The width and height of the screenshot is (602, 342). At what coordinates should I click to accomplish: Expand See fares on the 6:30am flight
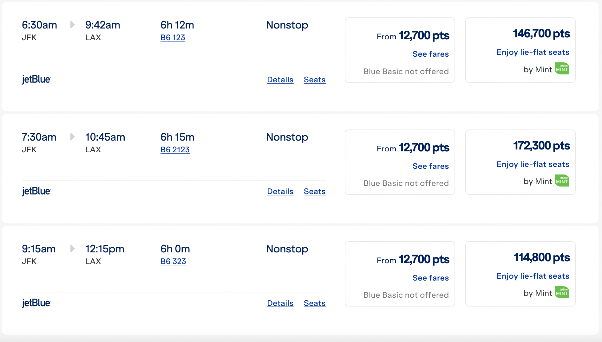tap(430, 54)
